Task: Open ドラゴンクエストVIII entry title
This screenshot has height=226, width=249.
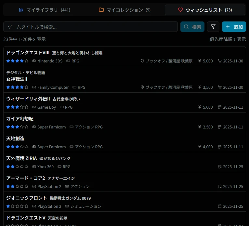Action: pos(28,53)
